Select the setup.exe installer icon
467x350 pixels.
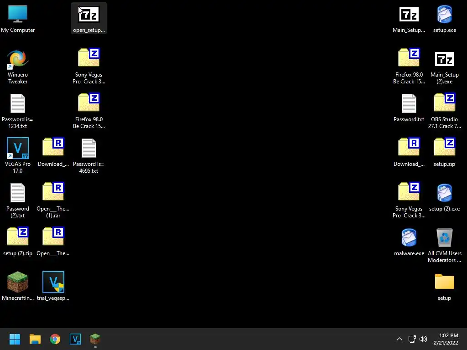click(x=444, y=18)
